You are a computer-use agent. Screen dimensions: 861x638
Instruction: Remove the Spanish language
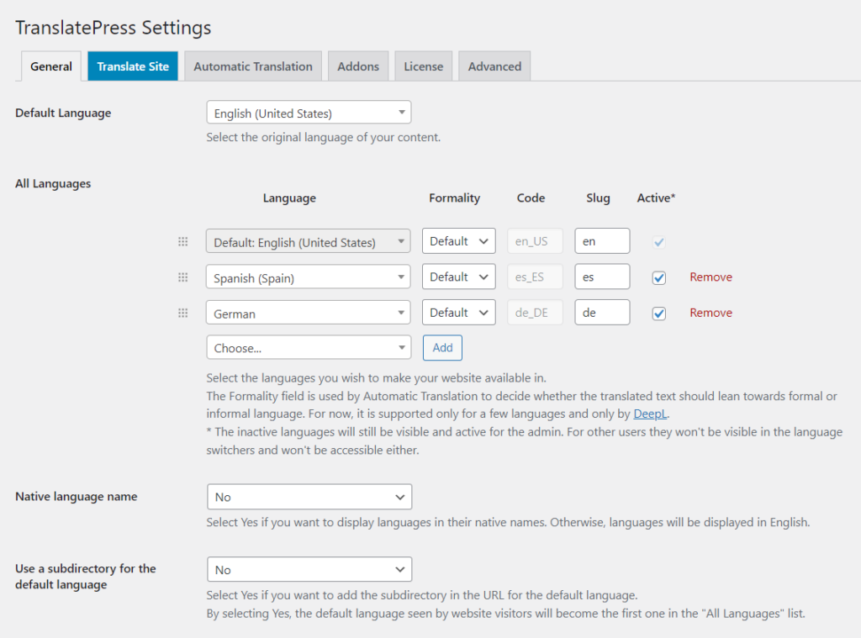tap(710, 277)
